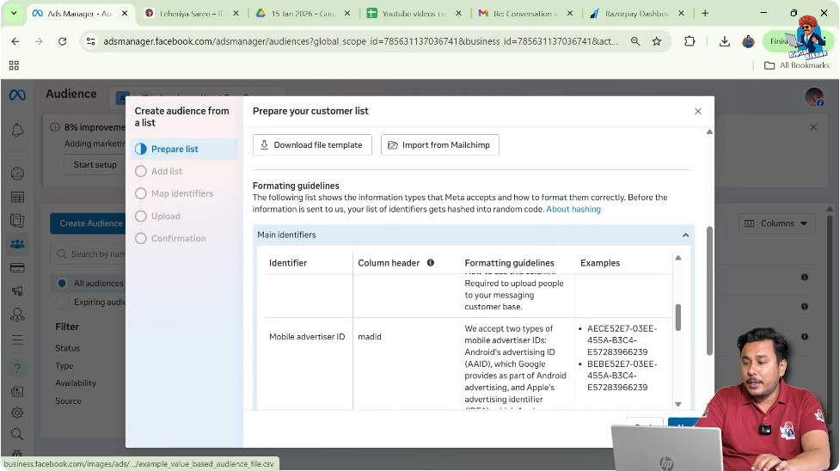Screen dimensions: 840x471
Task: Open settings gear icon in sidebar
Action: point(17,413)
